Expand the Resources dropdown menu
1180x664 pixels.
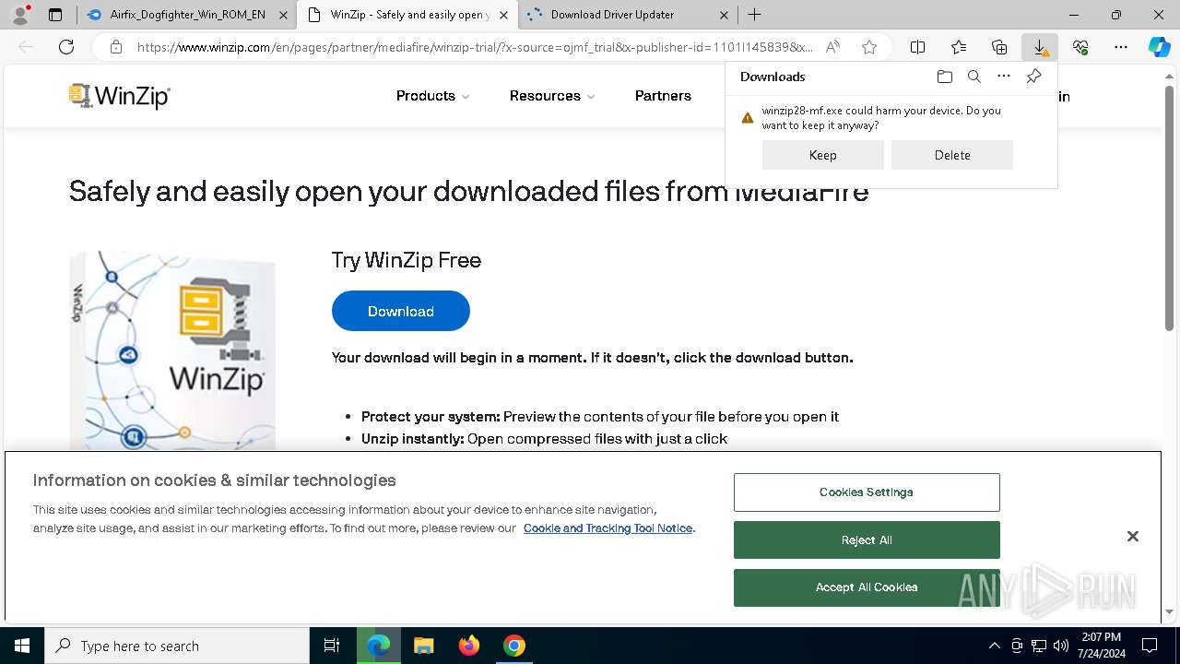[552, 96]
